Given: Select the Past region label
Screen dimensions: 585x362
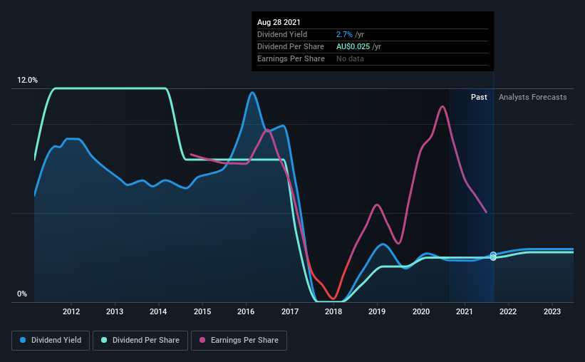Looking at the screenshot, I should 479,97.
